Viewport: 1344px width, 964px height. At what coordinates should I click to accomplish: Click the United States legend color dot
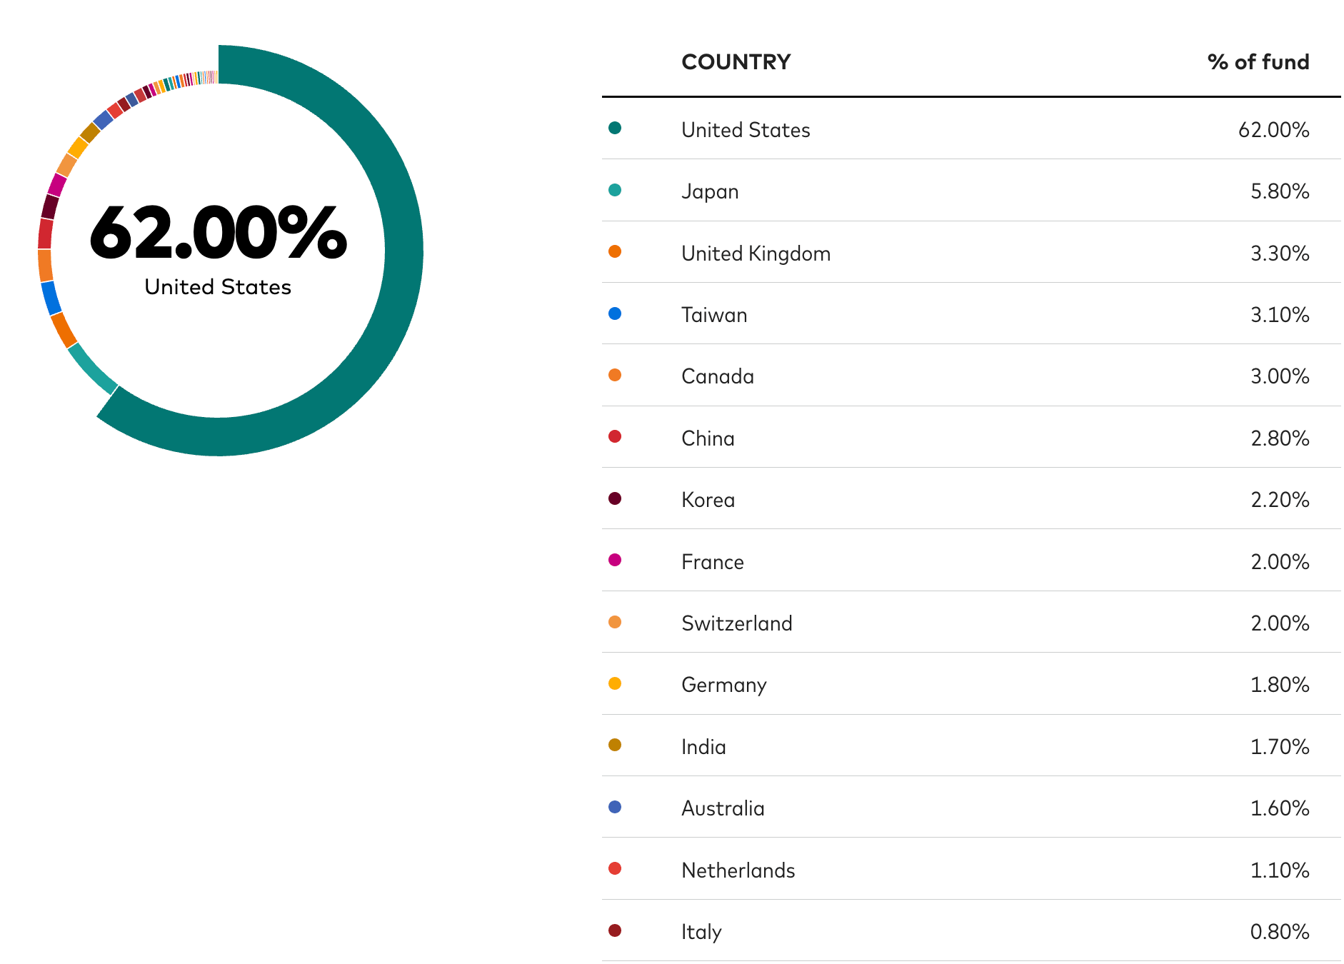pos(615,128)
